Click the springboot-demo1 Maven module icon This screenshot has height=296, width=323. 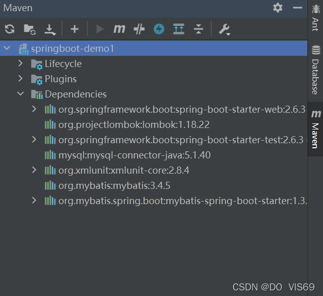coord(24,49)
